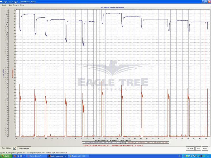Open Help from the bottom-right buttons
This screenshot has height=158, width=211.
(198, 149)
